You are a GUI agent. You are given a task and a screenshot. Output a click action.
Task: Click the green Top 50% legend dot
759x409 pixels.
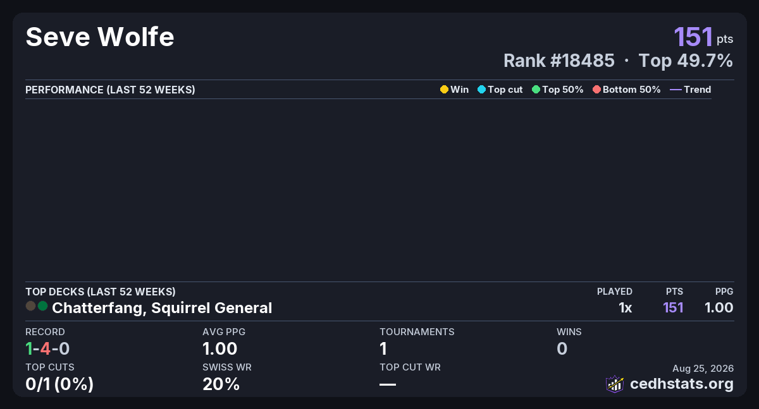tap(536, 90)
